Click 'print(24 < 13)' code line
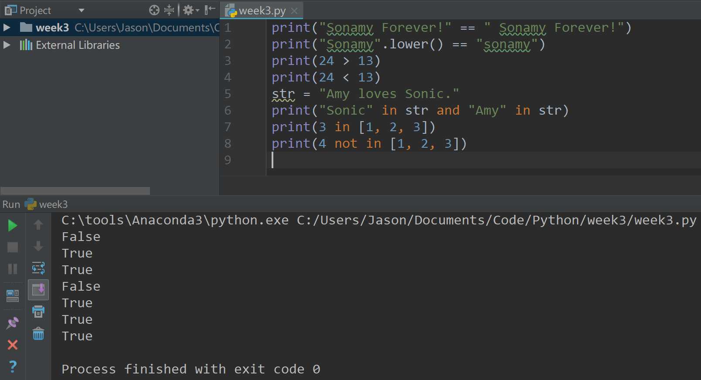This screenshot has height=380, width=701. 326,77
